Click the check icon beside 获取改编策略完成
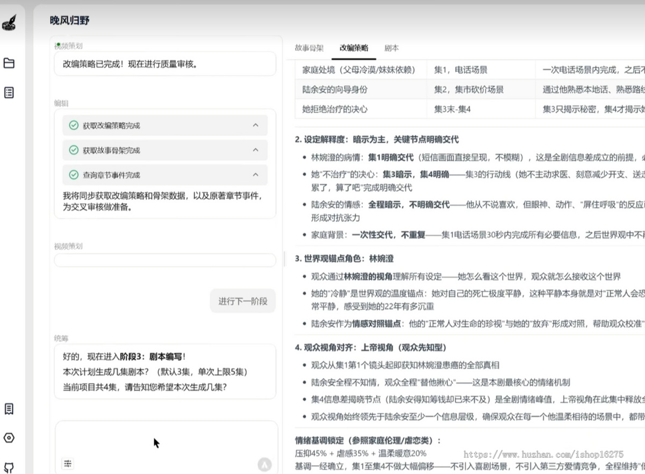 [74, 125]
